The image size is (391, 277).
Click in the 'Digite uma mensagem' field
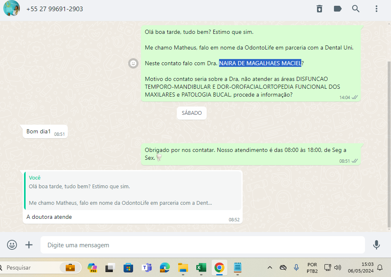click(203, 245)
